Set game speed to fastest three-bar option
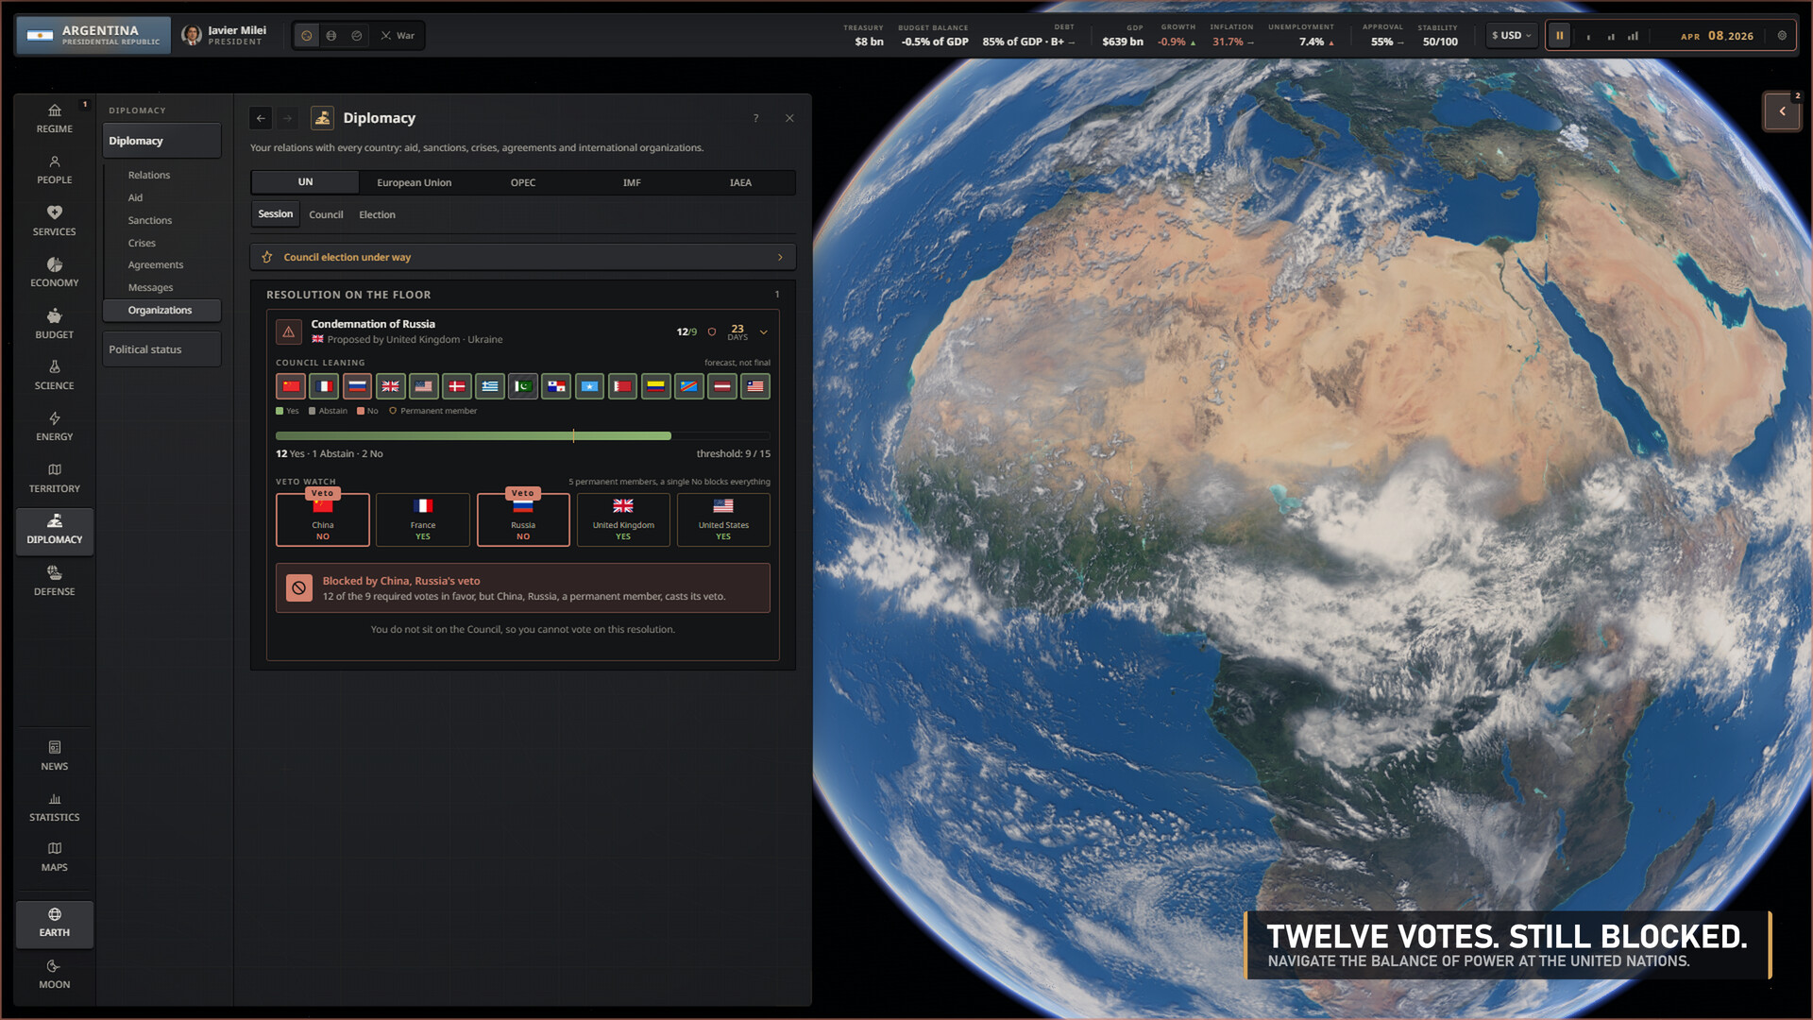 pyautogui.click(x=1633, y=36)
